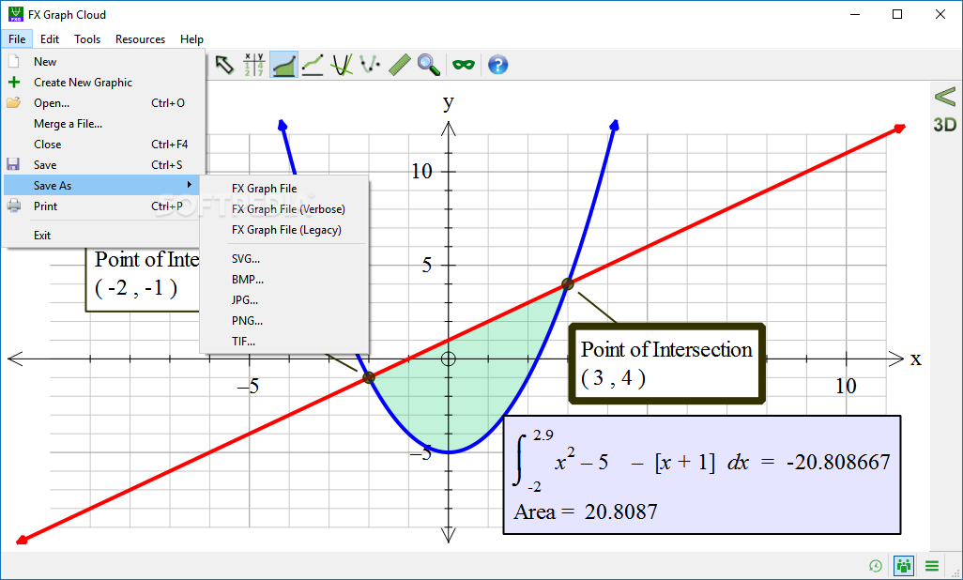Export as BMP...

click(284, 280)
